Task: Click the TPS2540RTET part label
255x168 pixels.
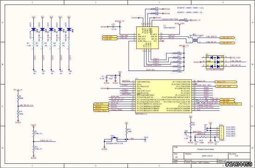Action: [169, 28]
